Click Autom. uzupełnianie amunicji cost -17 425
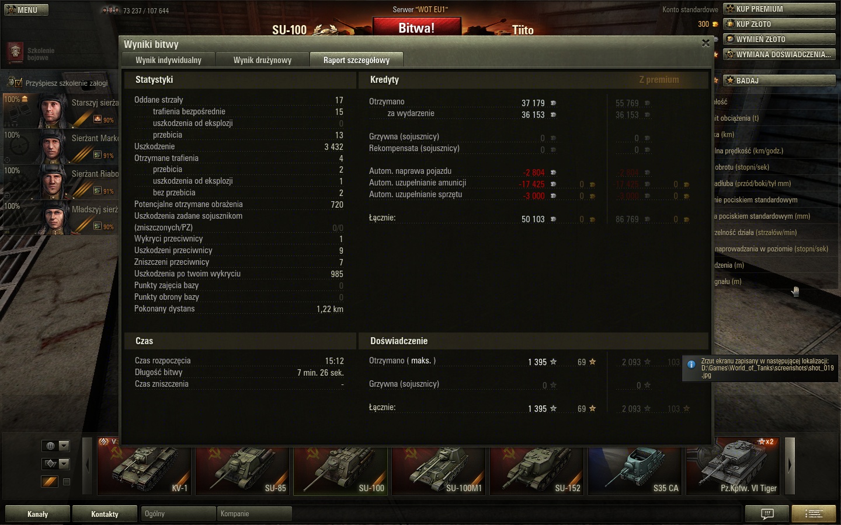 point(532,184)
